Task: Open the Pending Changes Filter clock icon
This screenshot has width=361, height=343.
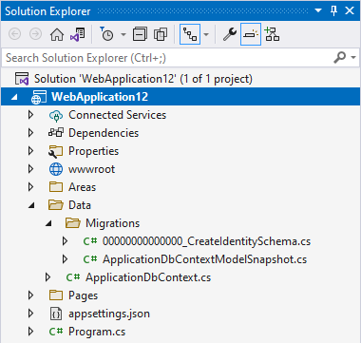Action: click(x=107, y=34)
